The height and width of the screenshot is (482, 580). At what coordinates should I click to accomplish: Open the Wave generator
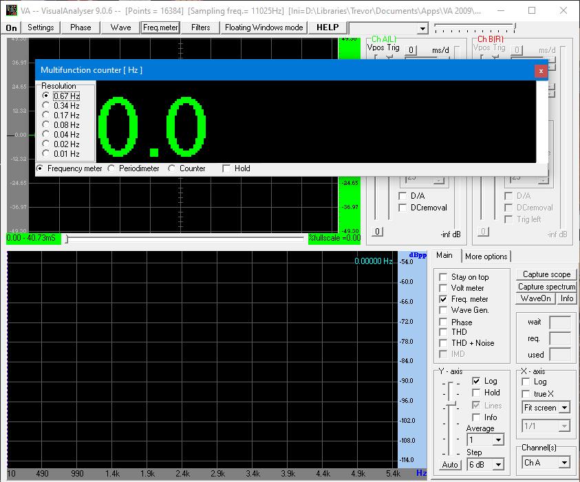coord(120,28)
